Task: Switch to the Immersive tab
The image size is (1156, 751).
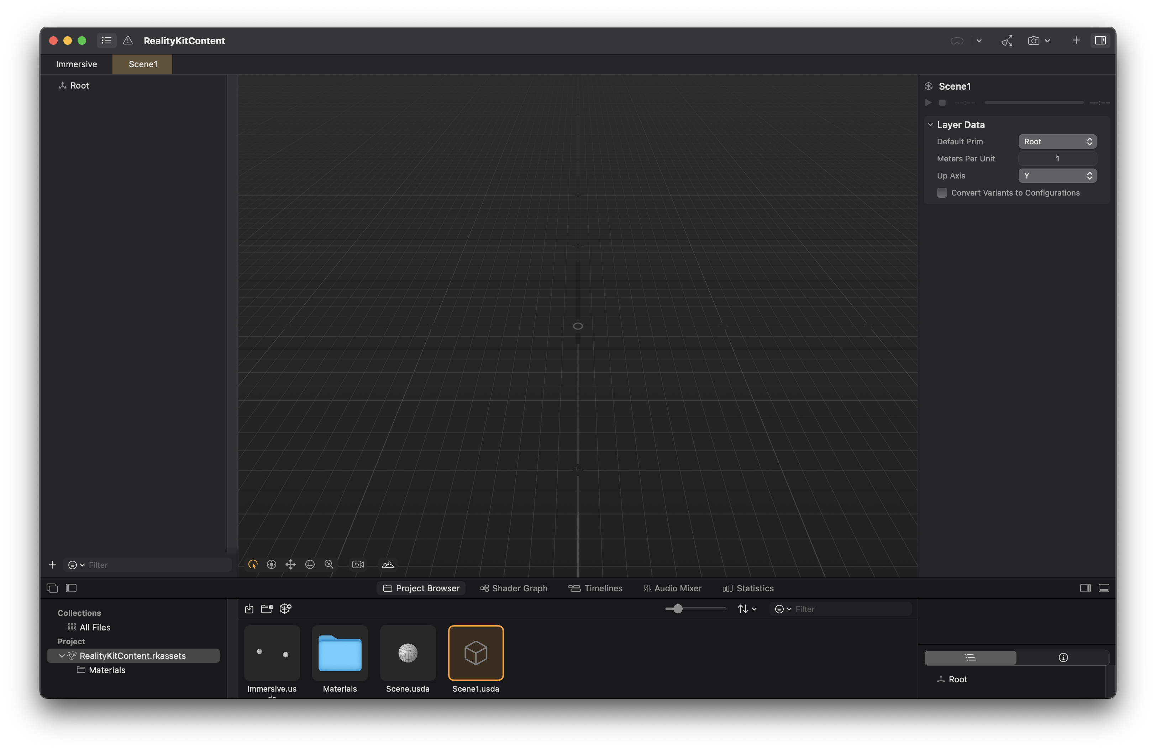Action: click(x=76, y=64)
